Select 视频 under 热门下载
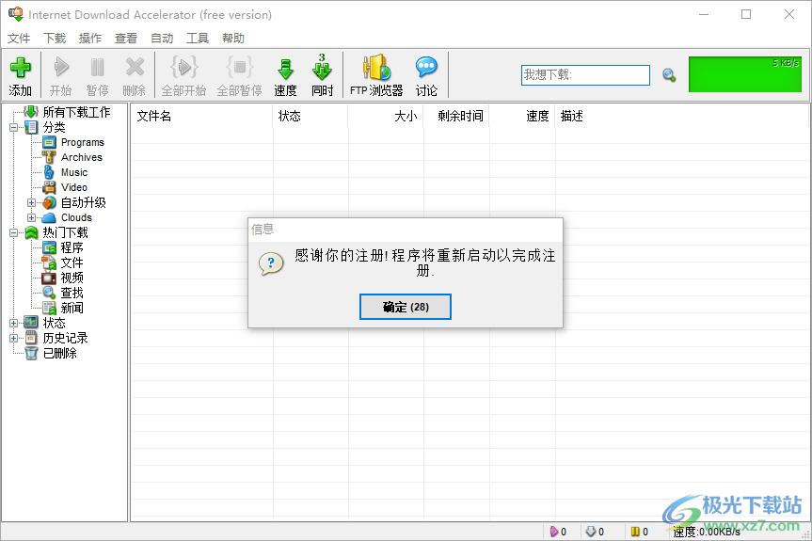This screenshot has width=812, height=541. point(72,278)
